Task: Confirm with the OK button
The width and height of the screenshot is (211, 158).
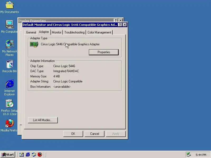Action: (x=73, y=134)
